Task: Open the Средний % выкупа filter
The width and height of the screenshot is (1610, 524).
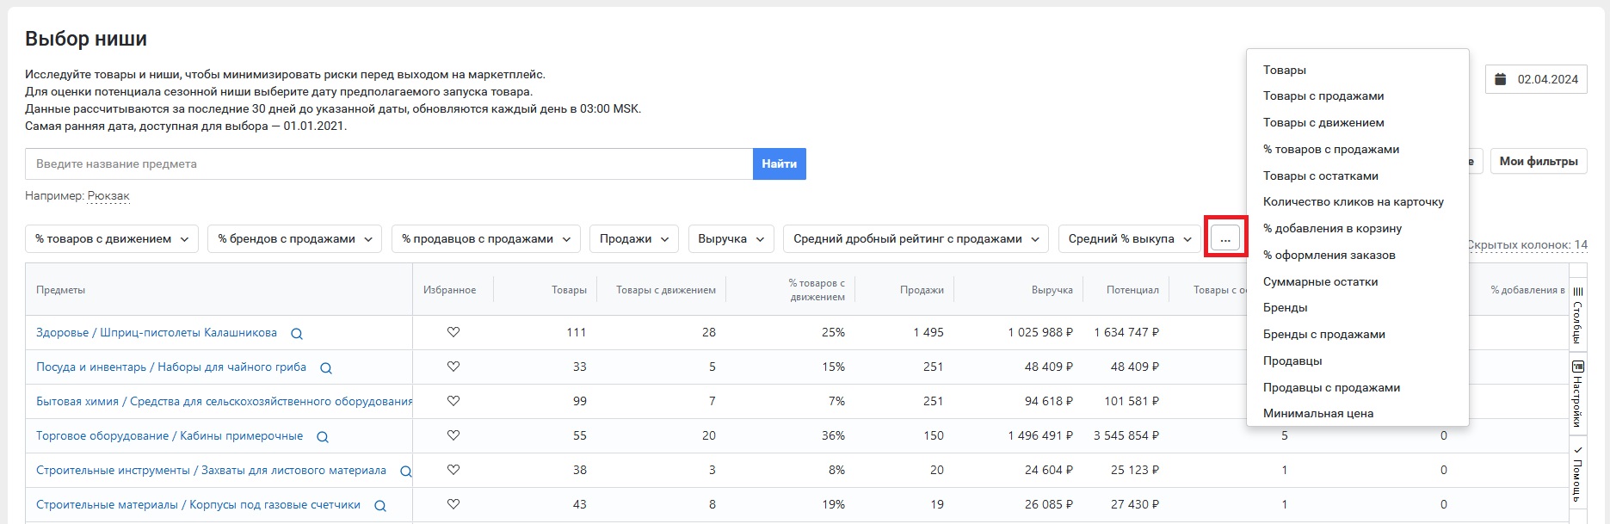Action: coord(1129,239)
